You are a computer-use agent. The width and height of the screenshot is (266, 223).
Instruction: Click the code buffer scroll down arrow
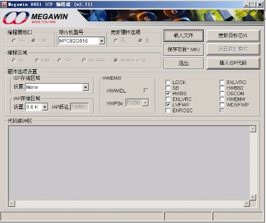(x=253, y=197)
